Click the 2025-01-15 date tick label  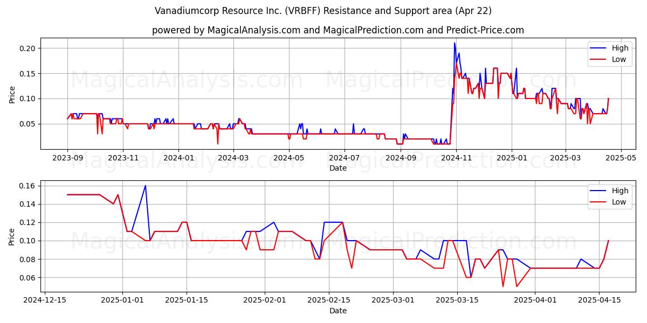click(x=187, y=300)
